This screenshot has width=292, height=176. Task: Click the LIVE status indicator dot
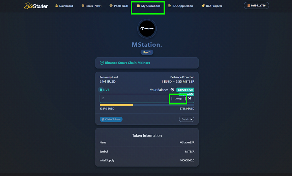point(101,90)
